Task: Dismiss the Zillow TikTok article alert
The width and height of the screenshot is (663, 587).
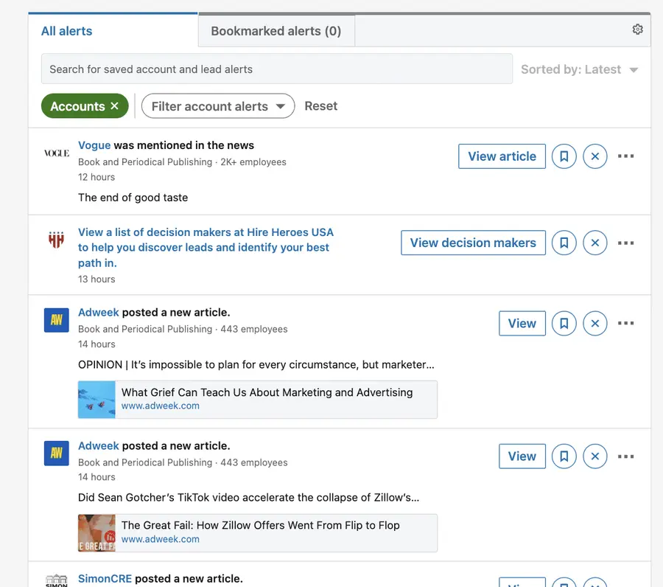Action: click(595, 456)
